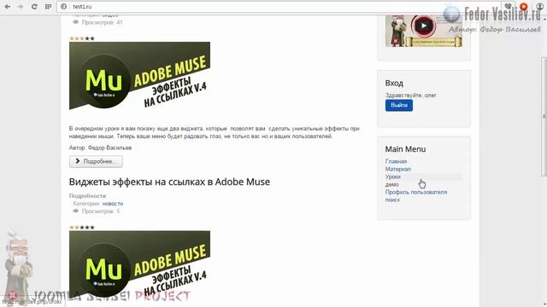This screenshot has width=547, height=307.
Task: Click the browser forward arrow
Action: click(x=21, y=7)
